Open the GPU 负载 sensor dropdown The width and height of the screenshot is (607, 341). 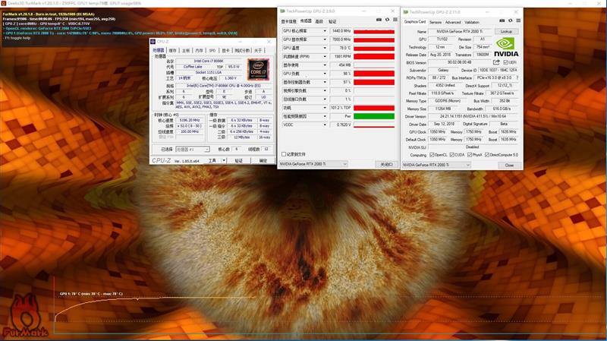[x=325, y=74]
